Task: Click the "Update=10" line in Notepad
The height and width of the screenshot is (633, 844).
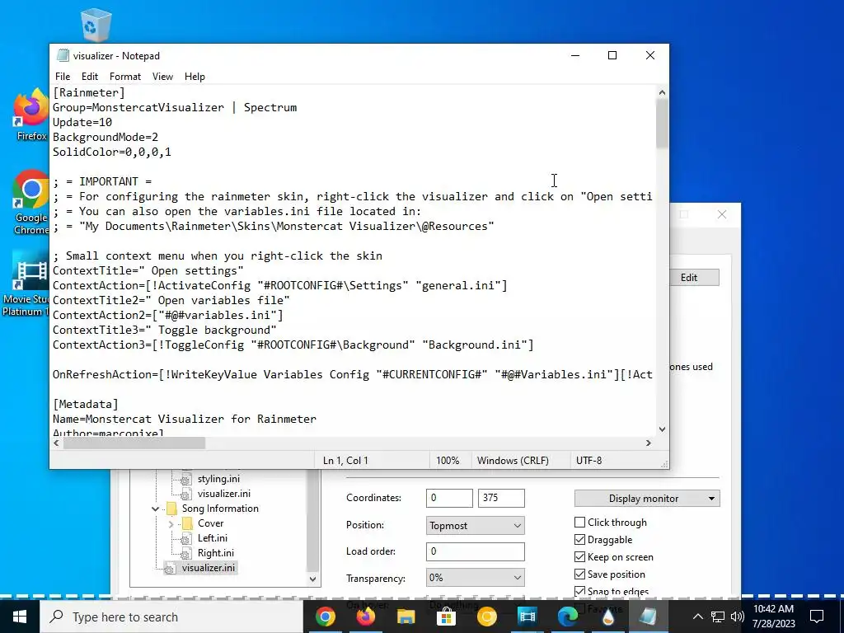Action: (x=82, y=122)
